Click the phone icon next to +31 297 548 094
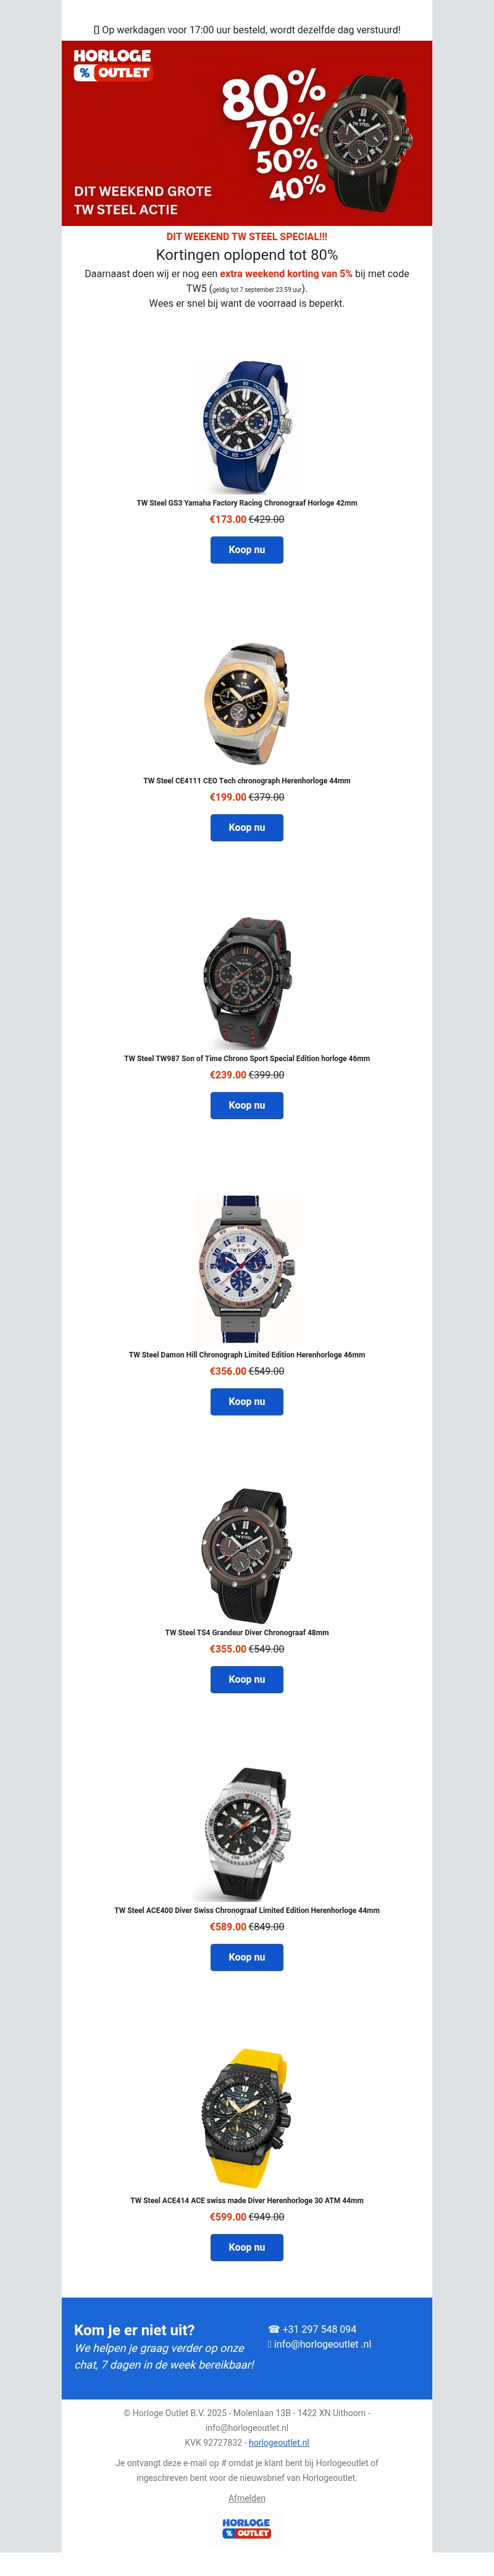Screen dimensions: 494x2576 (x=273, y=2329)
